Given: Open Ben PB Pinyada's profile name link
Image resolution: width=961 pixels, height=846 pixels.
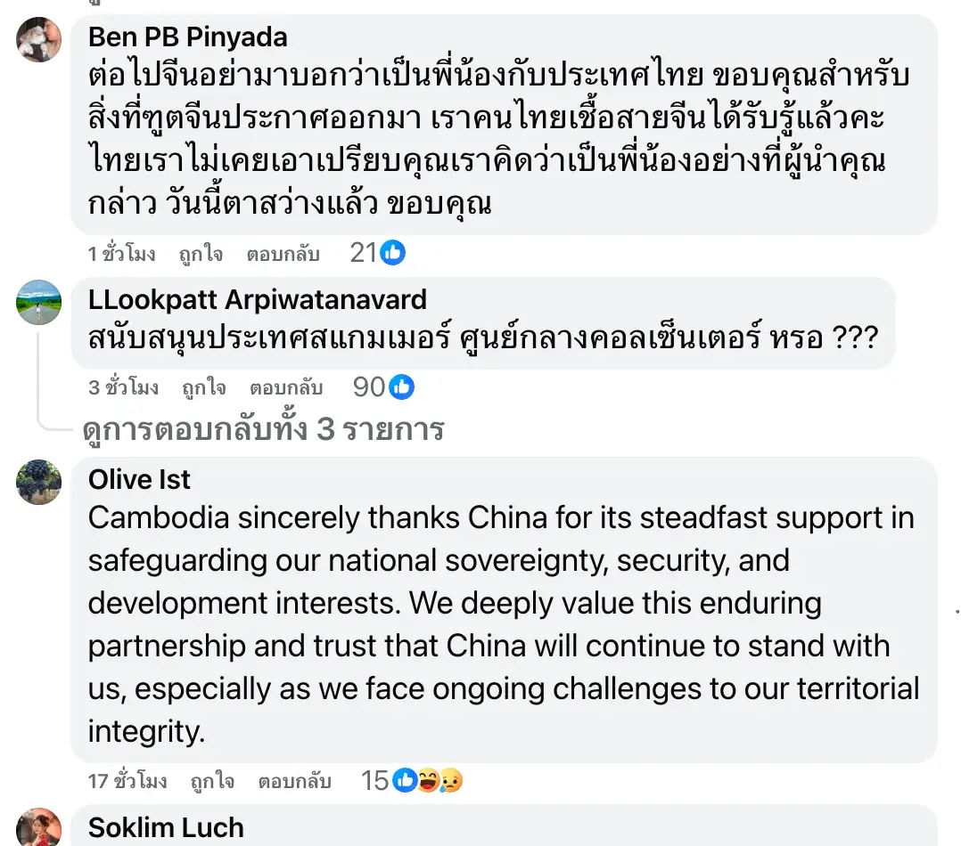Looking at the screenshot, I should pos(188,37).
